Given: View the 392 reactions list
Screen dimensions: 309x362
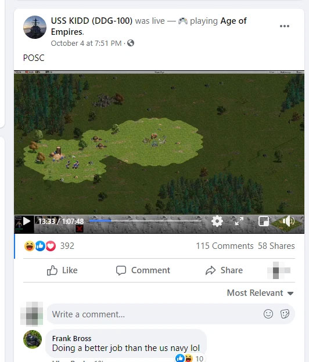Looking at the screenshot, I should point(49,246).
